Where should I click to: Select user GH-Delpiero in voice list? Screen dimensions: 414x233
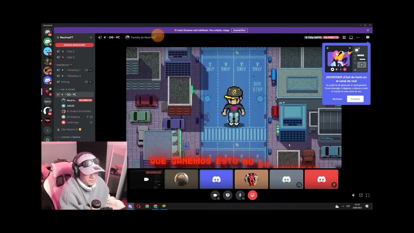tap(77, 117)
